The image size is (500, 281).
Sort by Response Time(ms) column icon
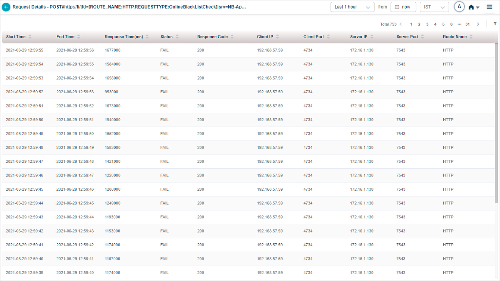pos(147,37)
